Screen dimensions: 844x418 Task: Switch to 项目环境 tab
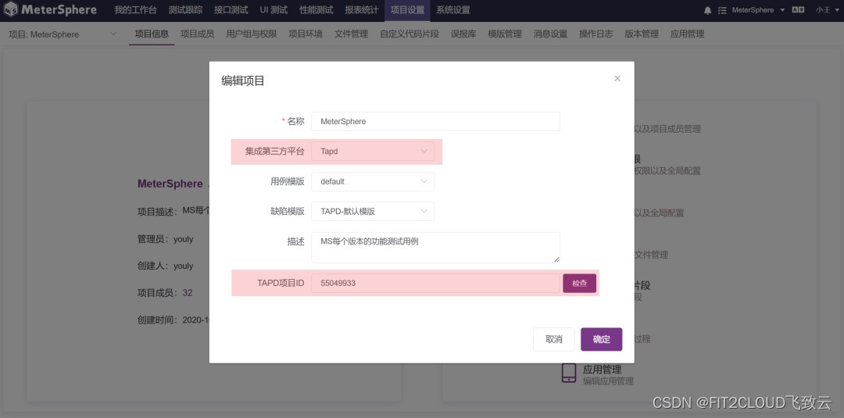(x=306, y=34)
